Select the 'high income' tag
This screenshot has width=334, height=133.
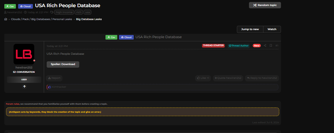[64, 12]
